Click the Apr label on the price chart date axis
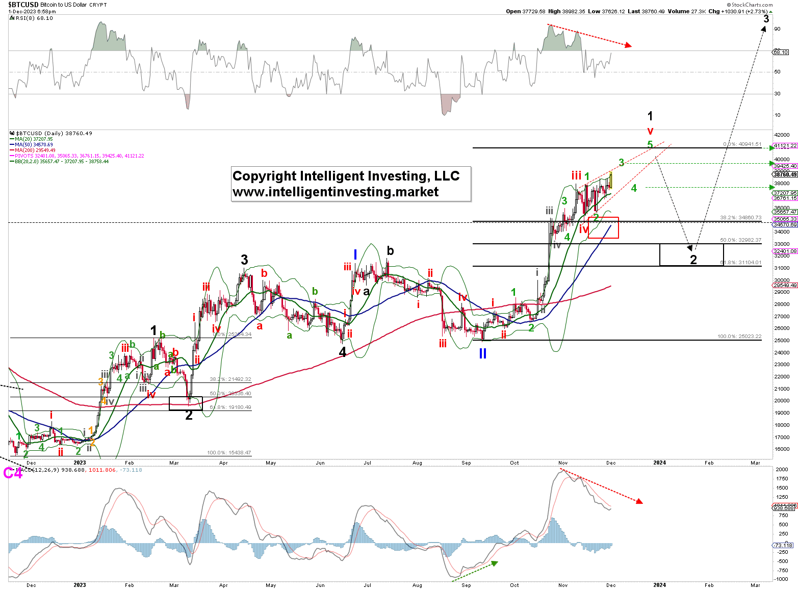The width and height of the screenshot is (798, 590). click(223, 463)
